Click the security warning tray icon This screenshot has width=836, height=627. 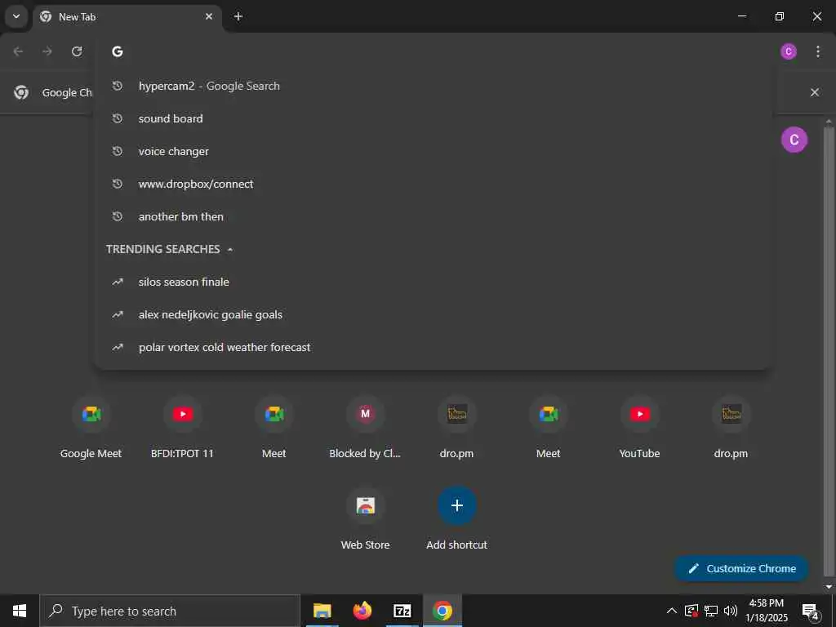(x=691, y=611)
